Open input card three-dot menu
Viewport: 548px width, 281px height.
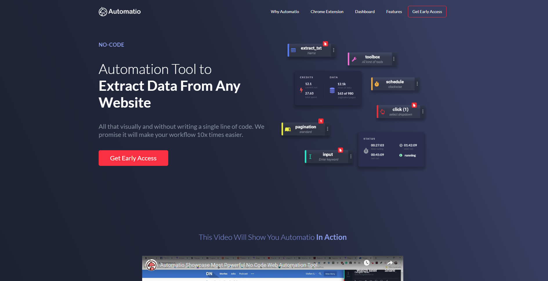click(351, 157)
